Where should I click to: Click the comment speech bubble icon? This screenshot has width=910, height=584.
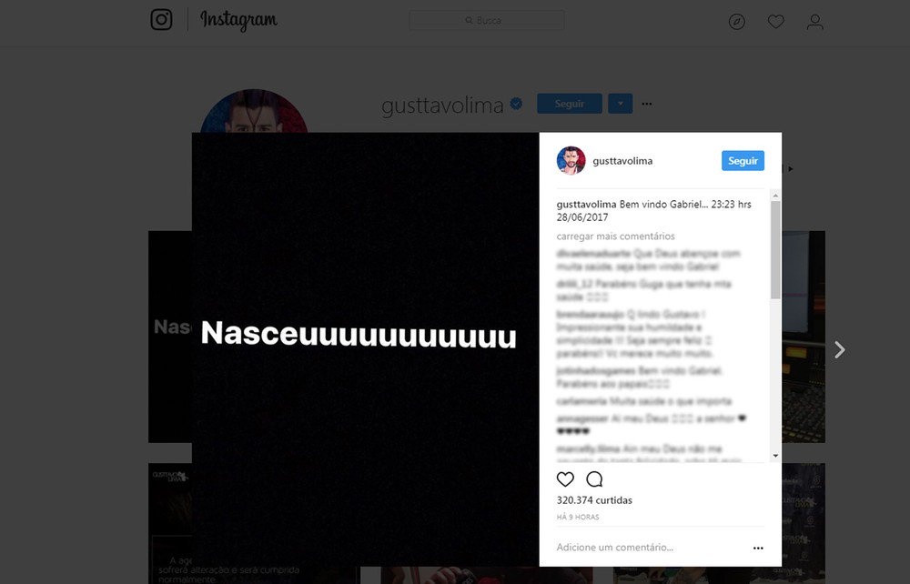594,479
